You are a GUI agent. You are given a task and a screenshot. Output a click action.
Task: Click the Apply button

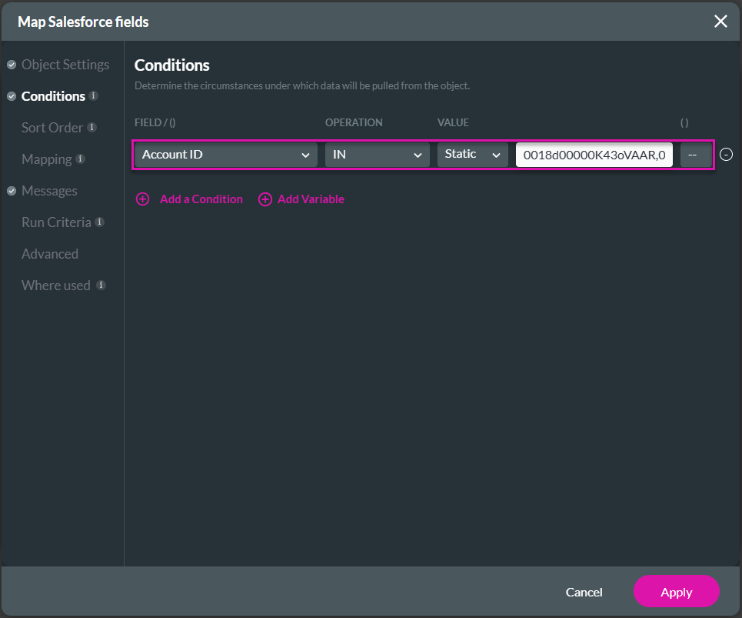[676, 592]
